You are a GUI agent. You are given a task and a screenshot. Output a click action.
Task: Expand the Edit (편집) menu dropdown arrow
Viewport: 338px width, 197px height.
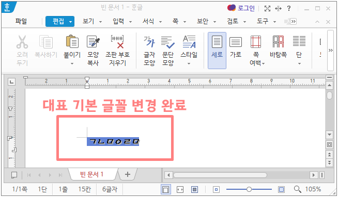[70, 22]
